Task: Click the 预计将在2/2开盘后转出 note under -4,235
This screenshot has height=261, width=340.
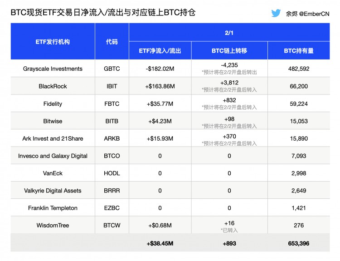Action: click(x=229, y=72)
